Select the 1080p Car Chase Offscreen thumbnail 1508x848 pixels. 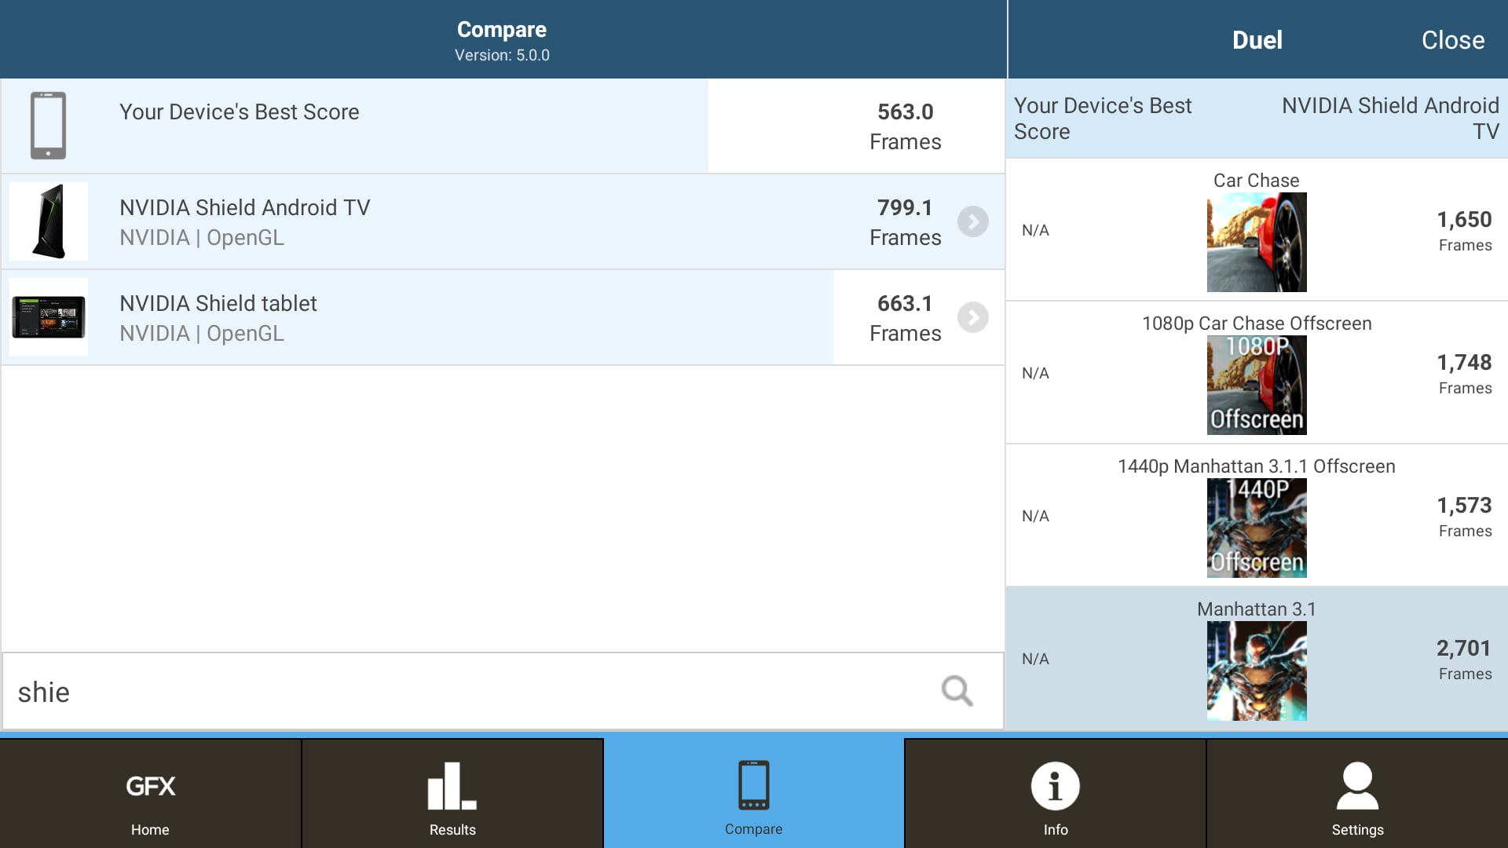click(x=1257, y=385)
